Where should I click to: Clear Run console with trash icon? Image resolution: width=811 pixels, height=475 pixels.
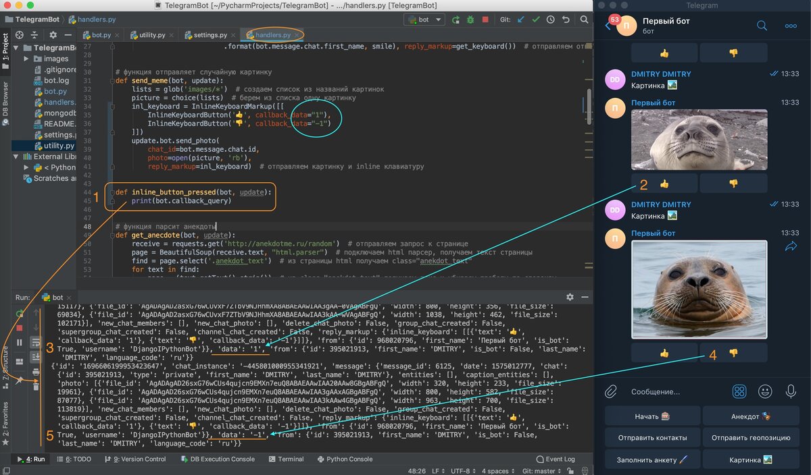(36, 387)
